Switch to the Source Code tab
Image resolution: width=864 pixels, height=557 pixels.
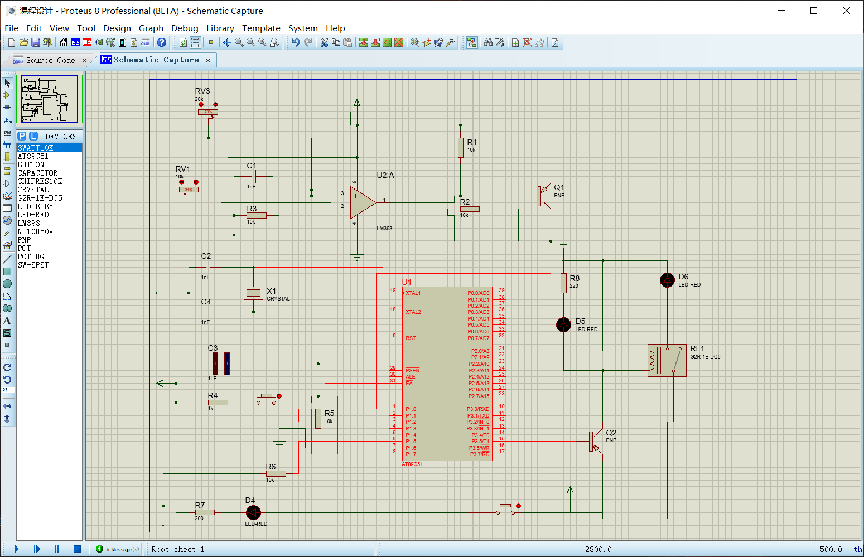(50, 60)
